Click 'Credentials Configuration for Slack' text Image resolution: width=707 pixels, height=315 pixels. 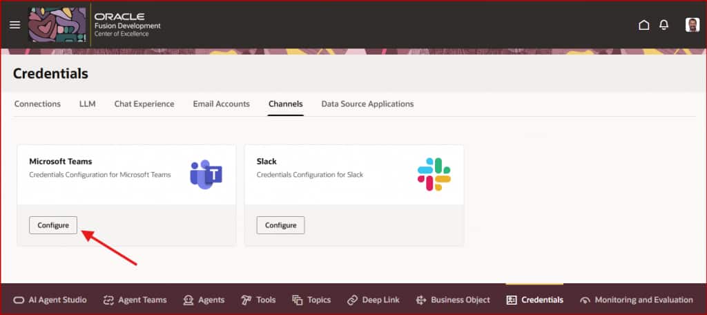pyautogui.click(x=310, y=175)
